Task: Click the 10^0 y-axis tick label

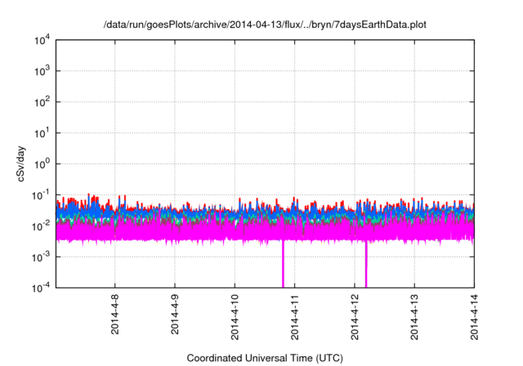Action: (42, 164)
